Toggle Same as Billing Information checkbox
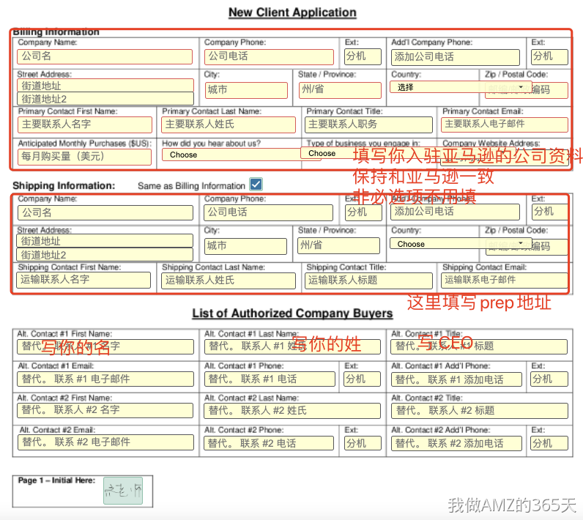Screen dimensions: 583x520 tap(256, 185)
